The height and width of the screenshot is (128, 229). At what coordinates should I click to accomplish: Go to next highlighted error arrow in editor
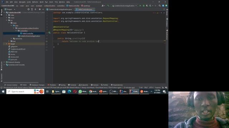(x=164, y=13)
